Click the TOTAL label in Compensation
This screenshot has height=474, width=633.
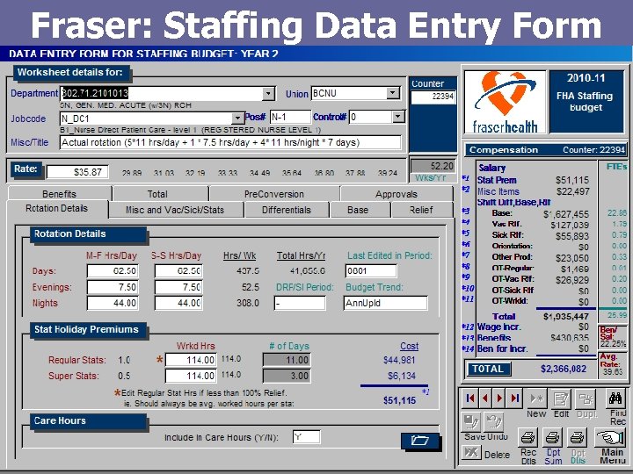click(488, 369)
